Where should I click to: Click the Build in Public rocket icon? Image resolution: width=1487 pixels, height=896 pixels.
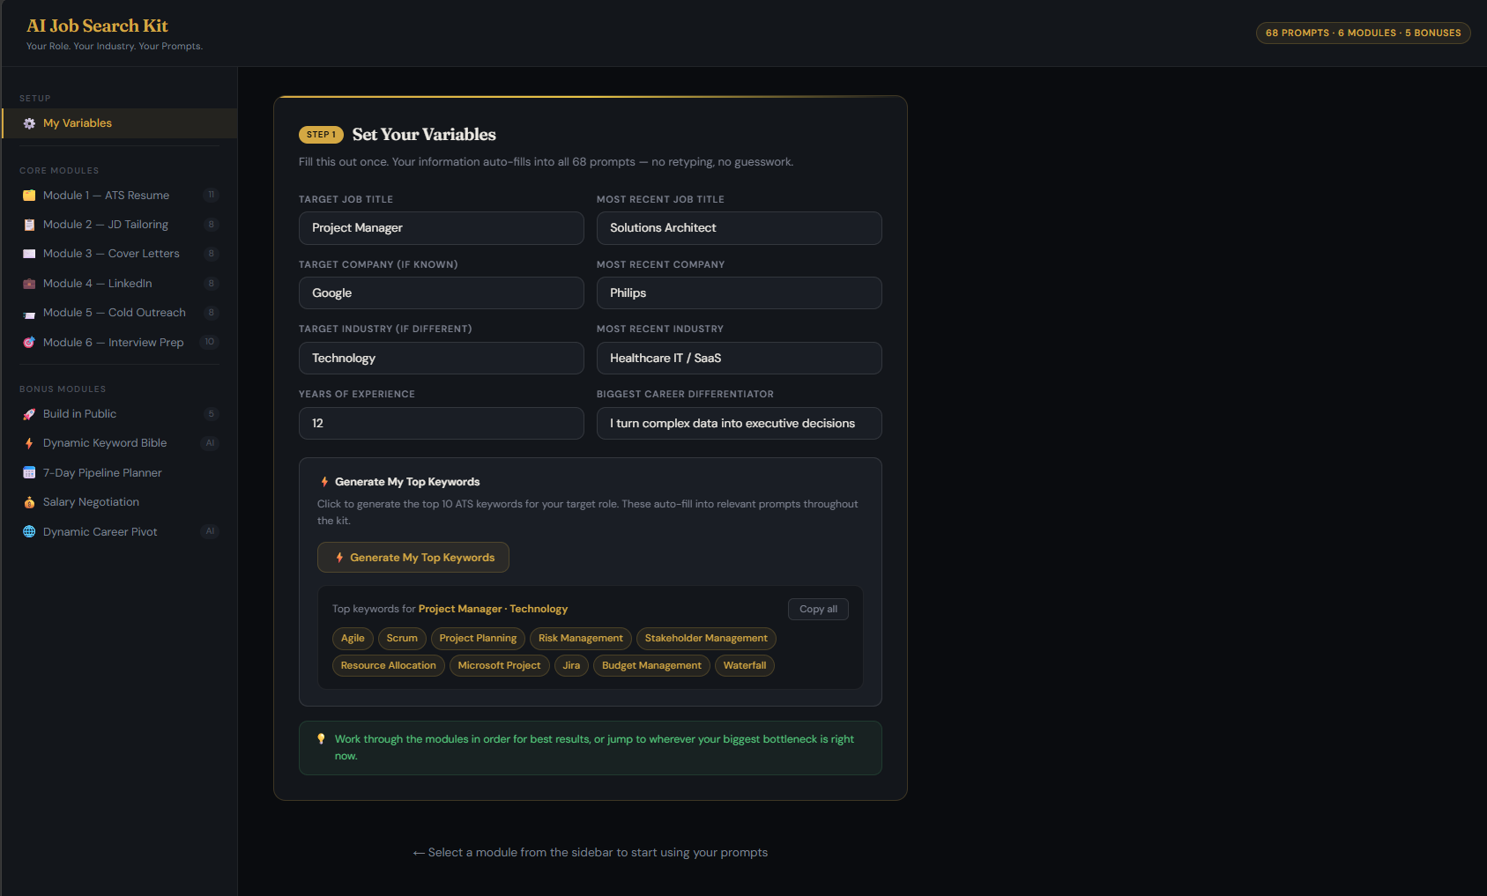[x=29, y=414]
